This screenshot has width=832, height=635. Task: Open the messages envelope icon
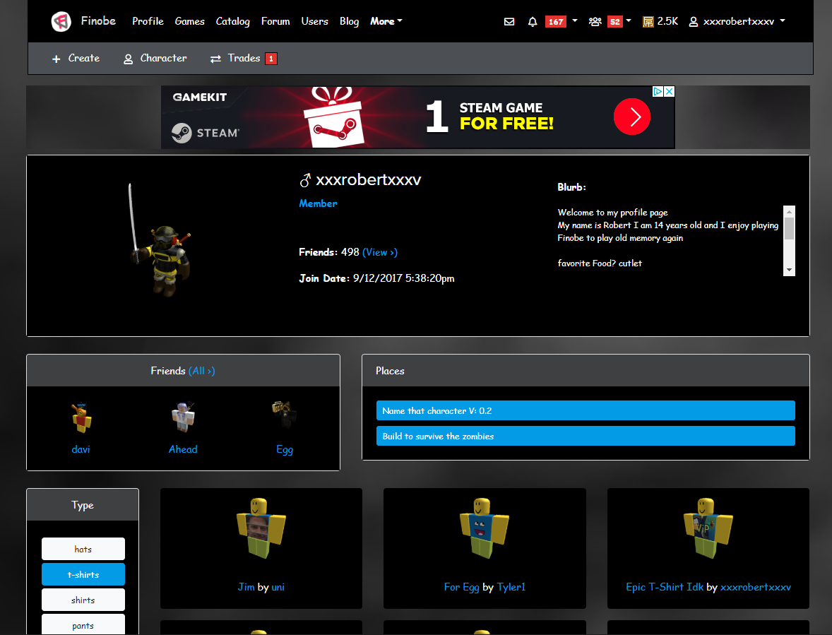click(x=509, y=22)
